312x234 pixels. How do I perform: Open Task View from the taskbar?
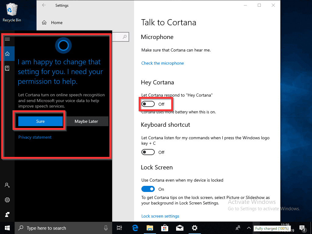[x=119, y=228]
